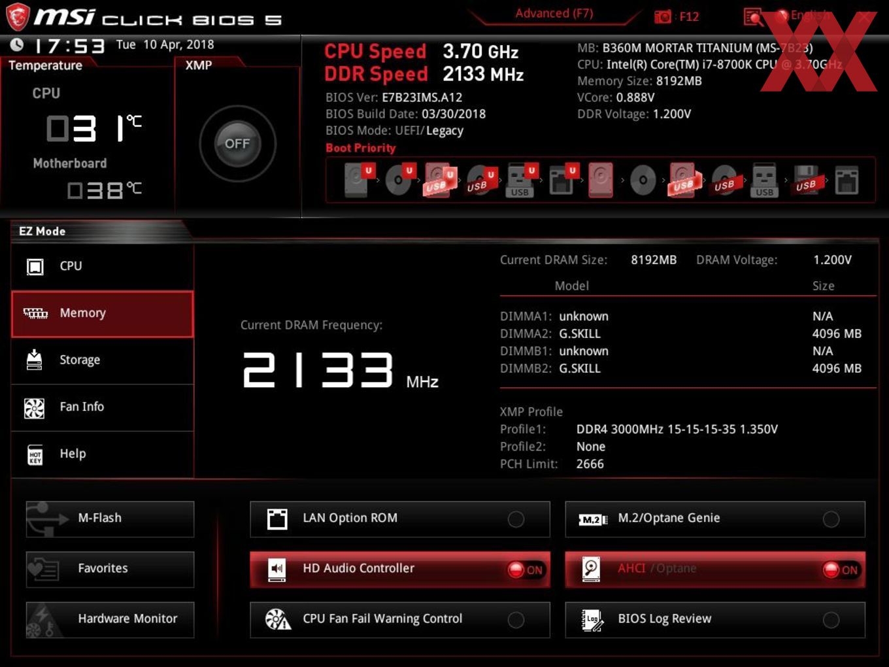The width and height of the screenshot is (889, 667).
Task: Select the UEFI USB CD/DVD boot icon
Action: point(480,180)
